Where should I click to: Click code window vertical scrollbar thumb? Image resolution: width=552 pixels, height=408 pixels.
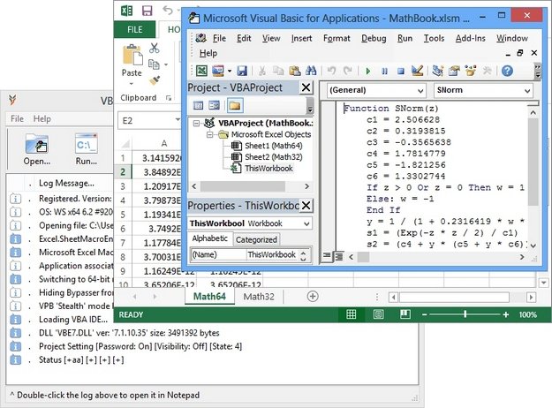tap(533, 162)
